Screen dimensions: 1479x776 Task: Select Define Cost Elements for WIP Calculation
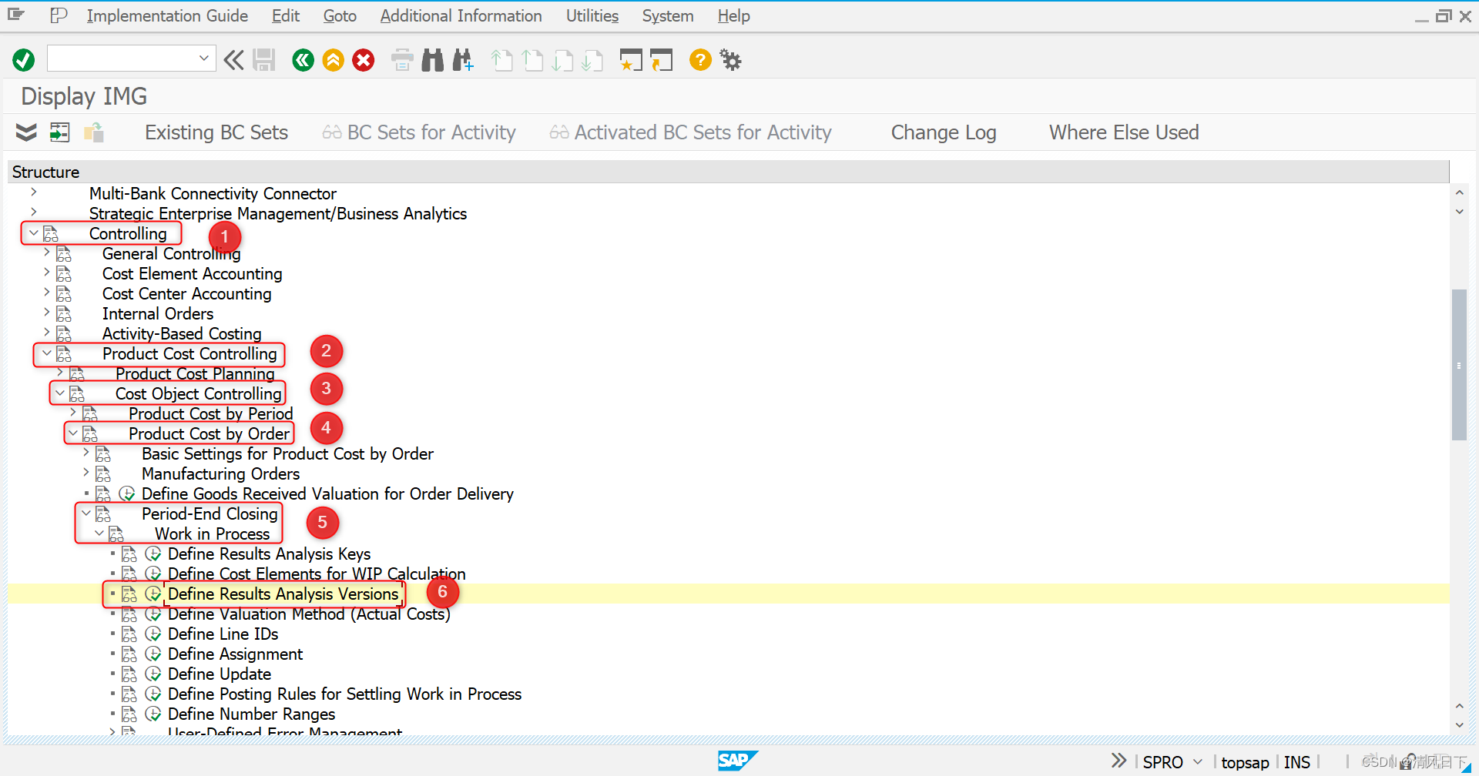coord(317,574)
